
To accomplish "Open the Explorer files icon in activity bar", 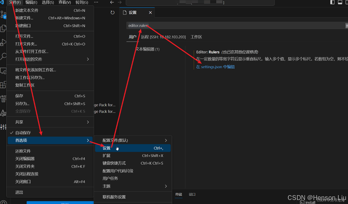I will [x=3, y=29].
